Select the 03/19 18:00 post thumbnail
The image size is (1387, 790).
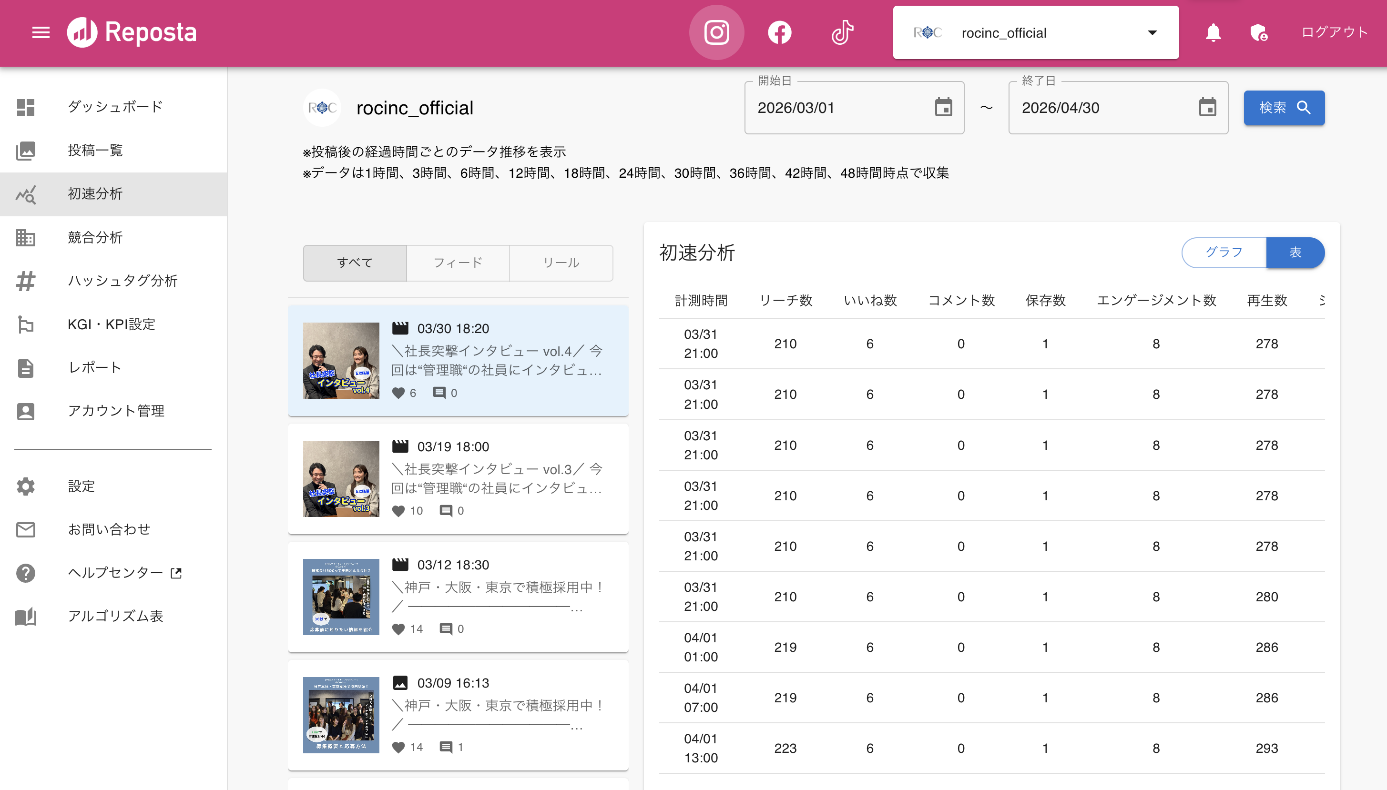[x=341, y=478]
